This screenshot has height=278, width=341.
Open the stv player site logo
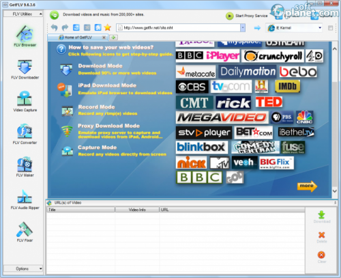[204, 133]
